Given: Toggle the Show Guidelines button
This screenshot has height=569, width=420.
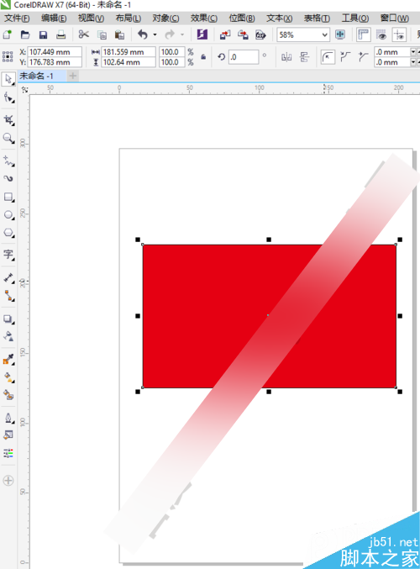Looking at the screenshot, I should (x=399, y=34).
